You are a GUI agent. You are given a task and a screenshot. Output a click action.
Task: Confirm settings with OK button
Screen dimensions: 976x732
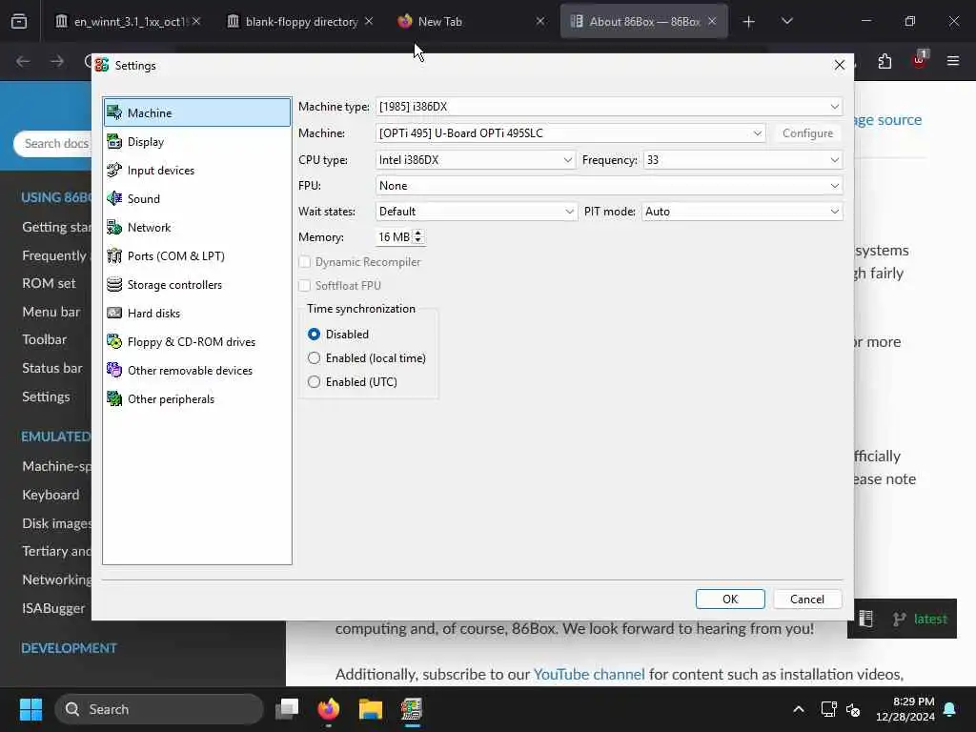pyautogui.click(x=730, y=599)
